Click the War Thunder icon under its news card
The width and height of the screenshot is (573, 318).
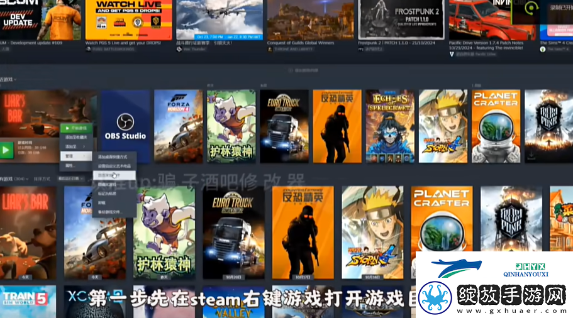(179, 49)
